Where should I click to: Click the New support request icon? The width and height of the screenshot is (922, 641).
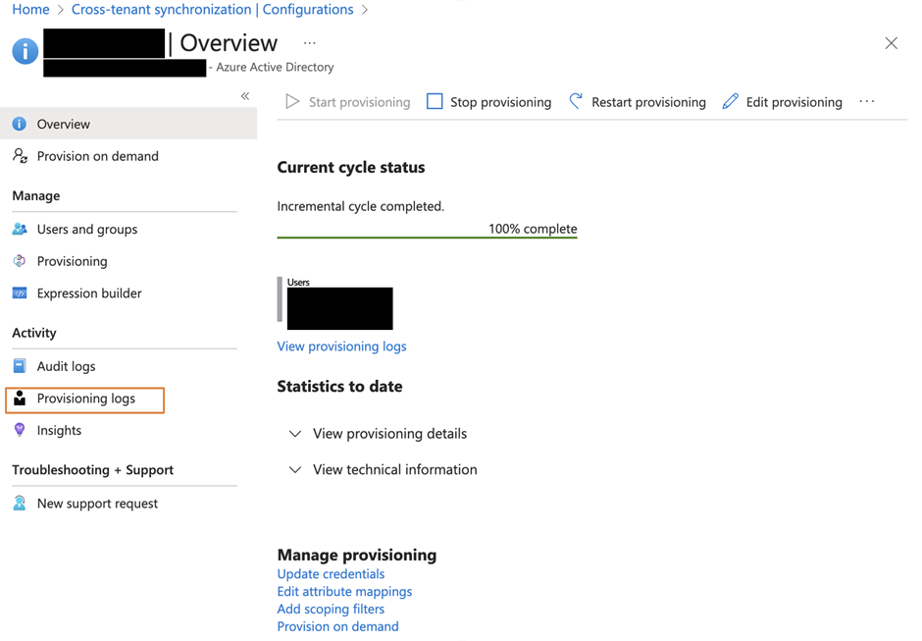coord(20,503)
